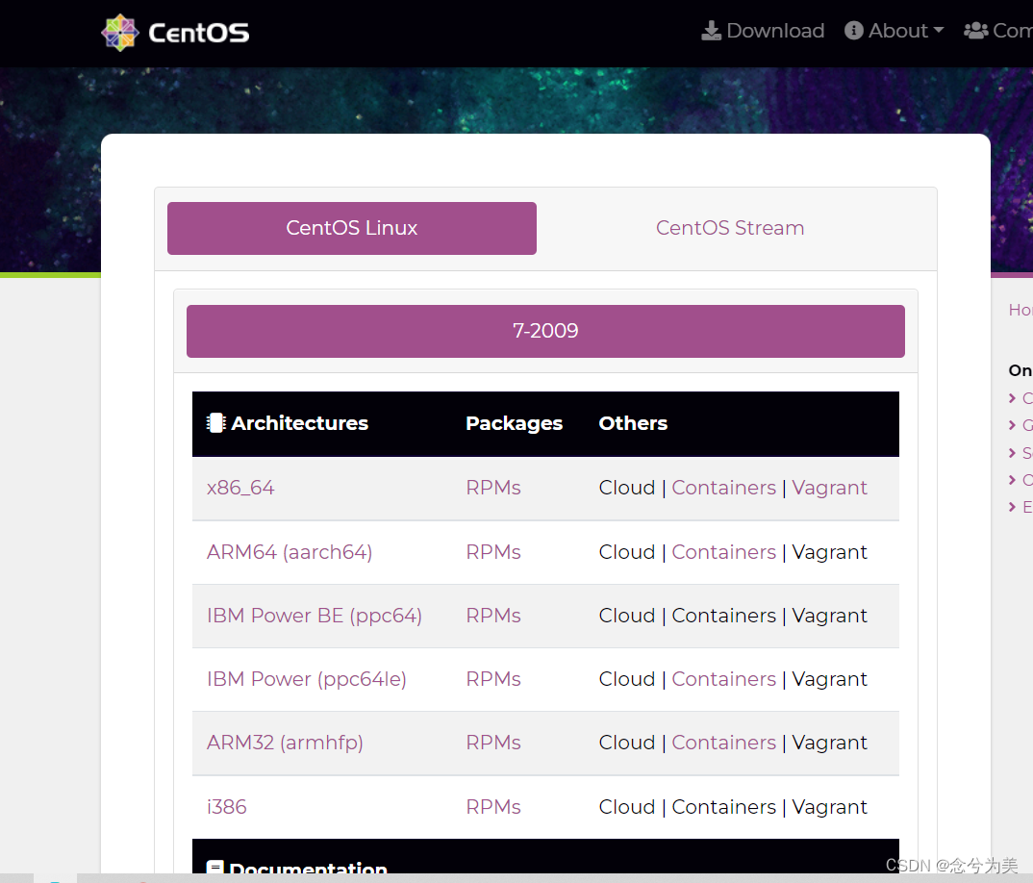
Task: Click Vagrant in the ARM32 (armhfp) row
Action: pyautogui.click(x=829, y=743)
